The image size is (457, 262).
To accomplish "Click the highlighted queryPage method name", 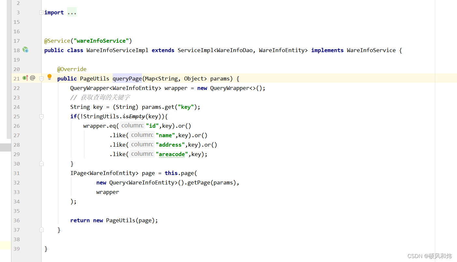I will 127,79.
